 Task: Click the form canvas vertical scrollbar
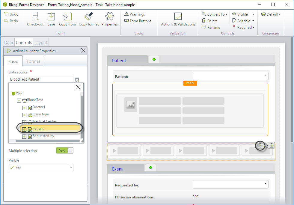coord(292,90)
